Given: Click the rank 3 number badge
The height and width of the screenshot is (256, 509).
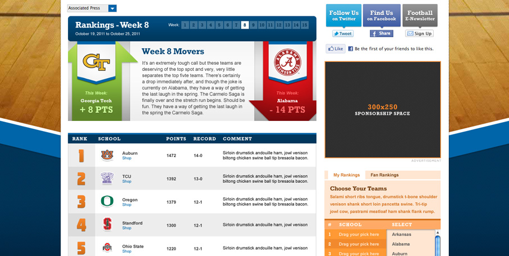Looking at the screenshot, I should point(81,202).
